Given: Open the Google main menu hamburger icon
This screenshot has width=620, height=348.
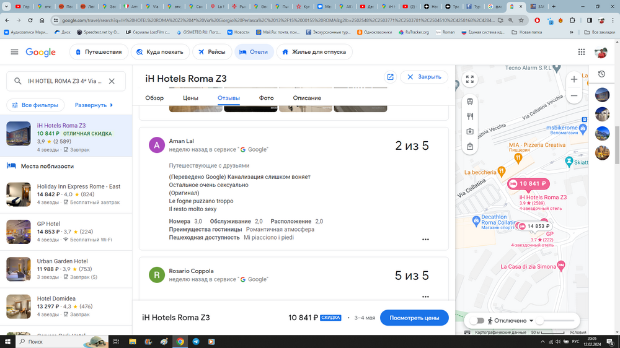Looking at the screenshot, I should click(x=14, y=52).
